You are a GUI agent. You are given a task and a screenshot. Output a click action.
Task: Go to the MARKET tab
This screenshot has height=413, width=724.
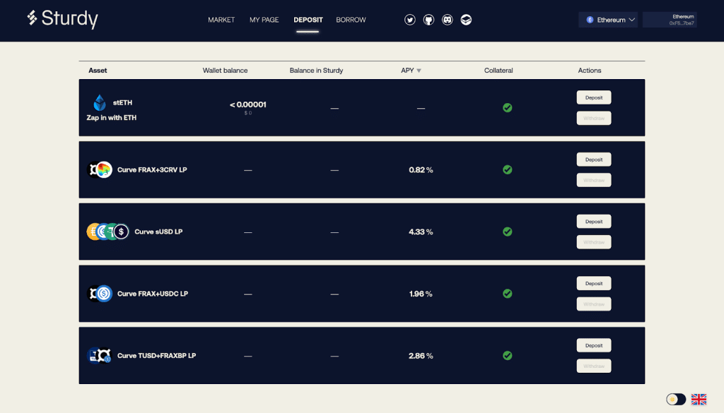[x=221, y=20]
